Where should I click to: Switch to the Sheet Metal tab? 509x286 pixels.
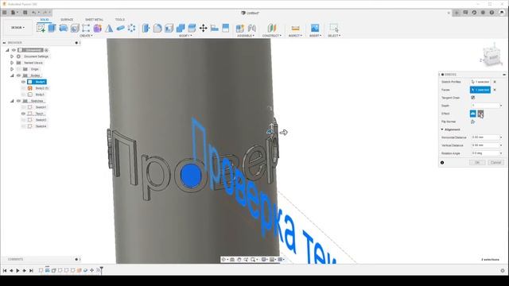(x=94, y=19)
